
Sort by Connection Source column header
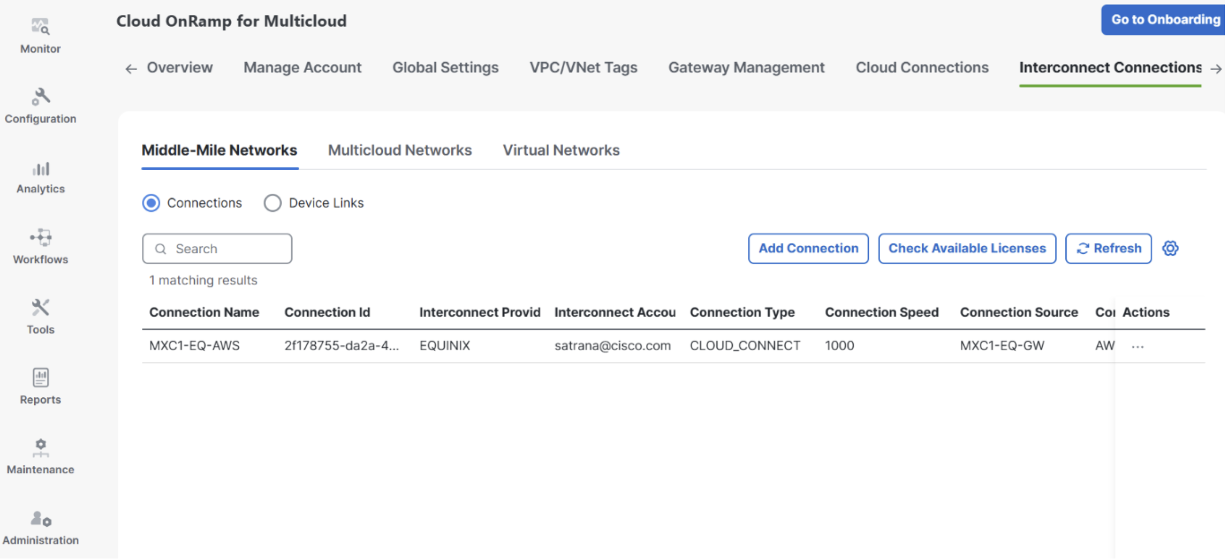[1020, 313]
